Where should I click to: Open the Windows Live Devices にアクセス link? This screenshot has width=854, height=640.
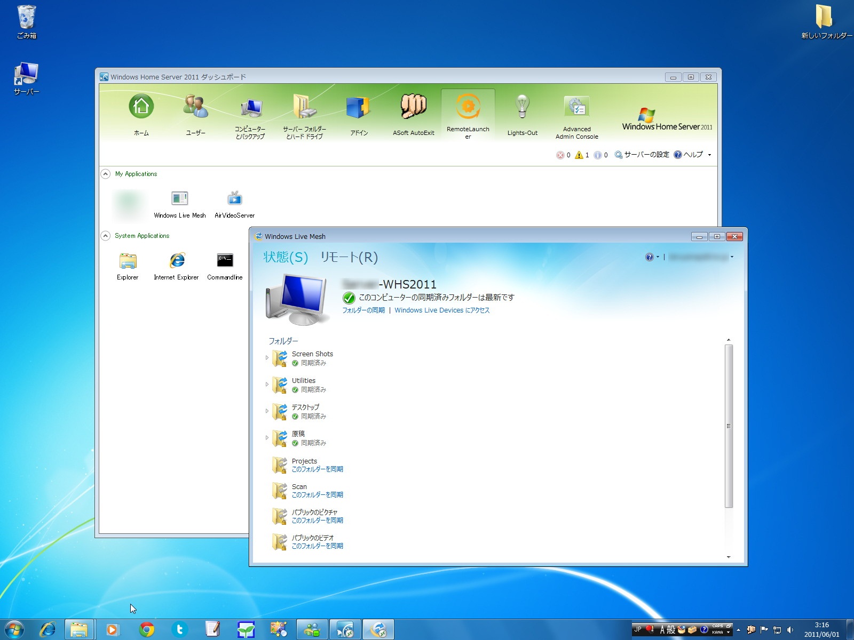(x=441, y=310)
